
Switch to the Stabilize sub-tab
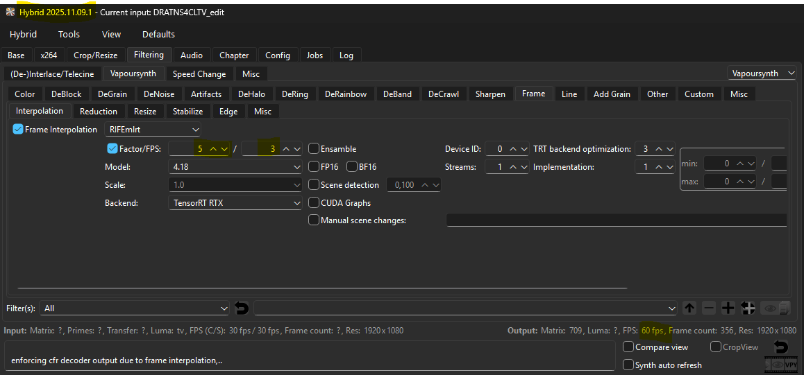point(187,111)
